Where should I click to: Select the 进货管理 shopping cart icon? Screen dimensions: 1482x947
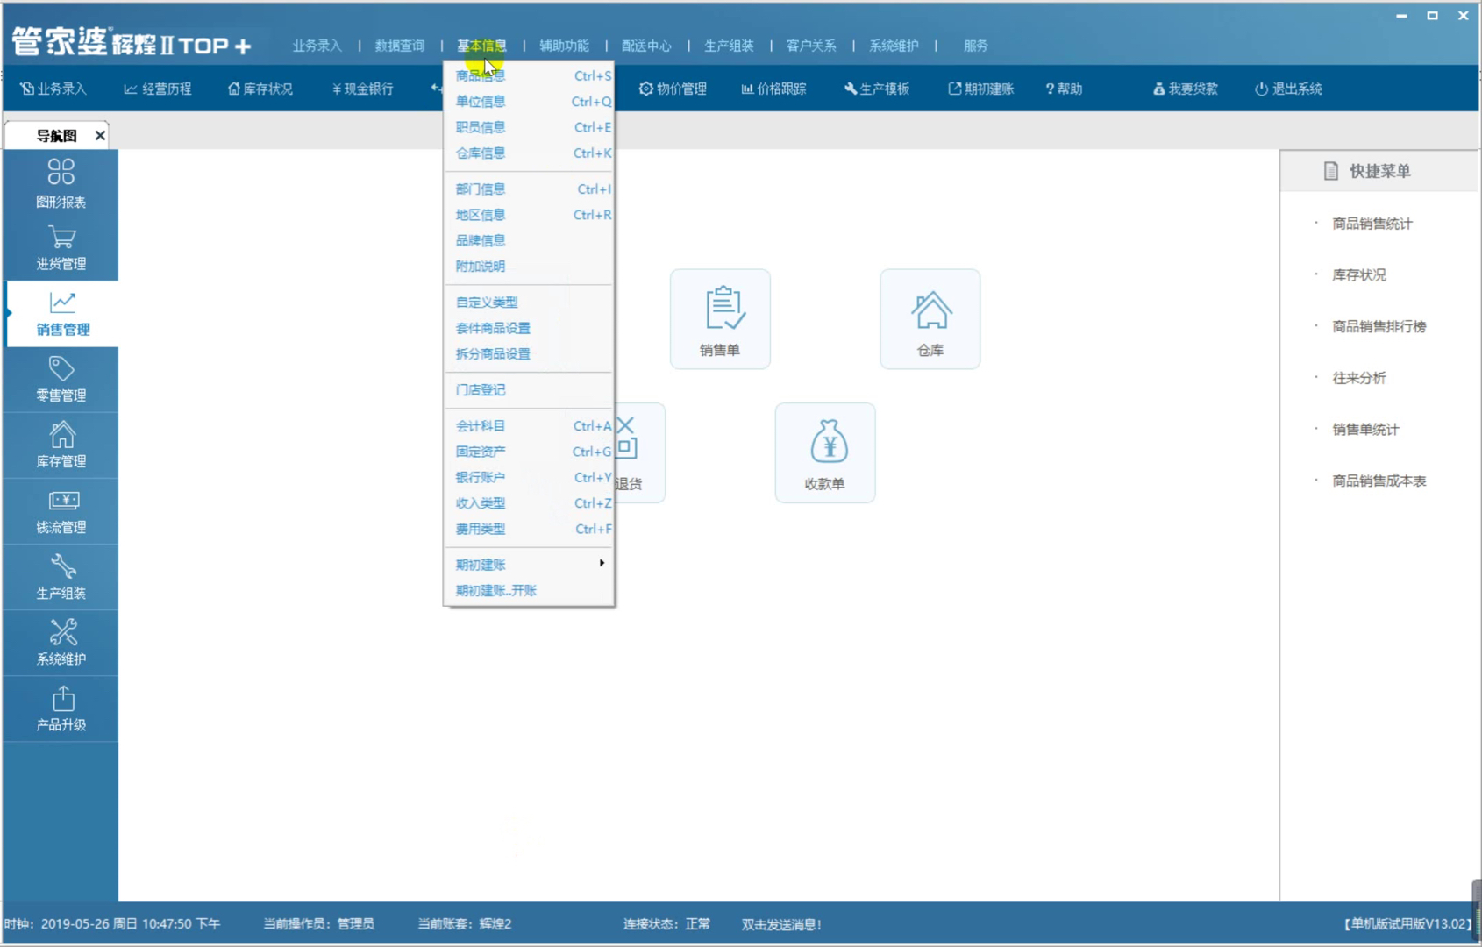point(61,238)
